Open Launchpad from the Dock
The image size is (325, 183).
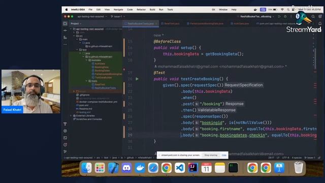tap(100, 168)
